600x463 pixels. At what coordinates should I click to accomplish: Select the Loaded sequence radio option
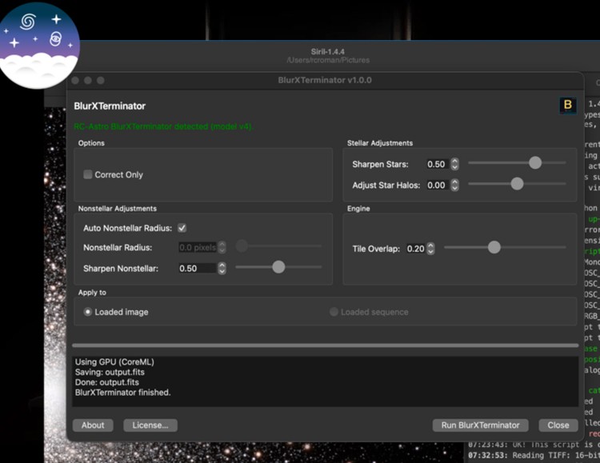click(x=334, y=312)
